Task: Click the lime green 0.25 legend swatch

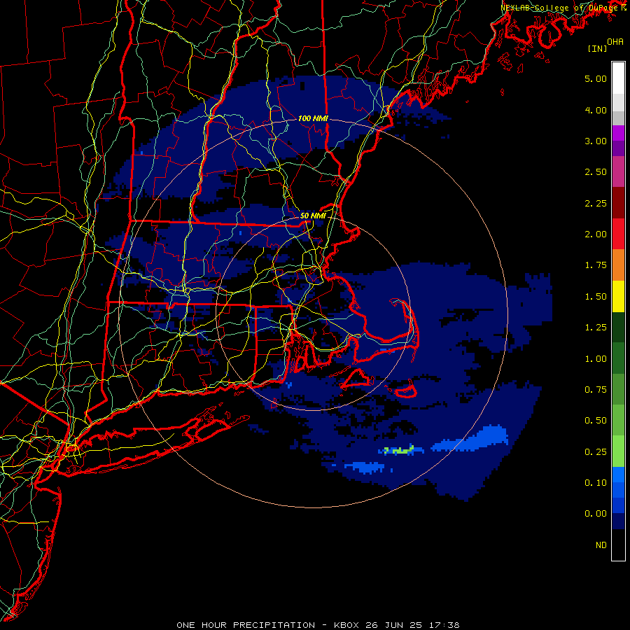Action: 618,451
